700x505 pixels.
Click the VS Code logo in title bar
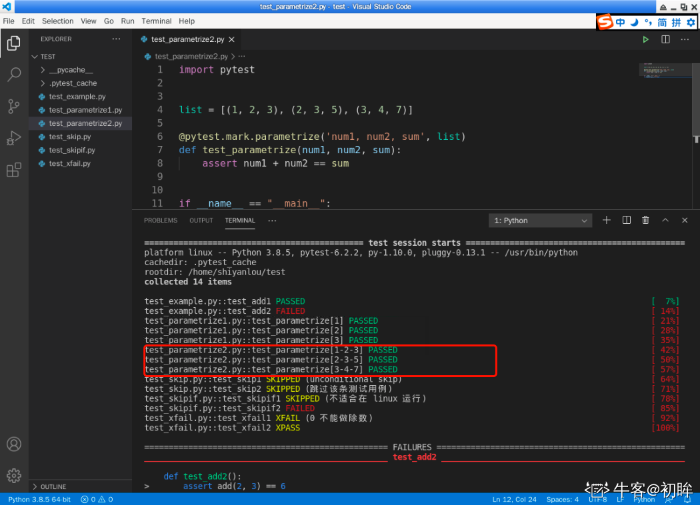[7, 6]
